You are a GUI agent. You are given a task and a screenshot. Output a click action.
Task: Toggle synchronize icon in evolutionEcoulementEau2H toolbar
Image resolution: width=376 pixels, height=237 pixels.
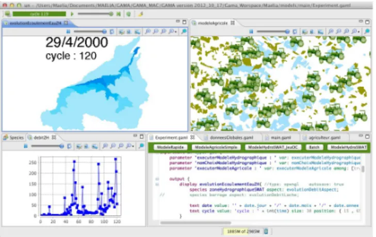[112, 31]
